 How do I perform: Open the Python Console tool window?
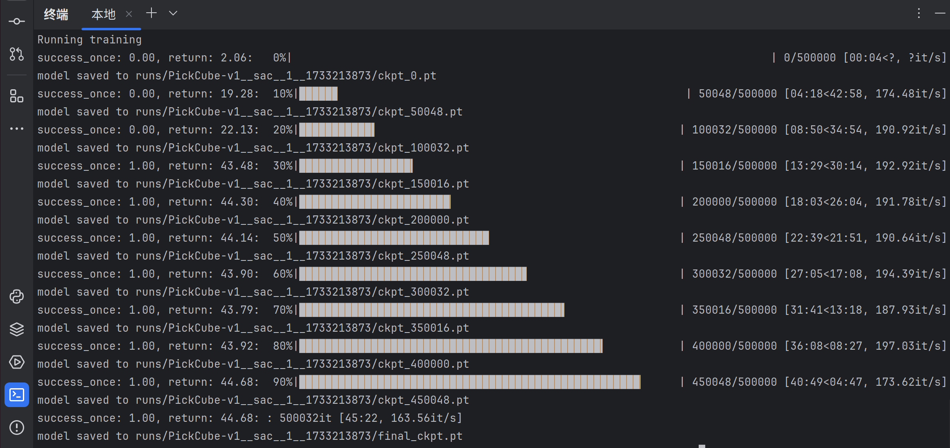pos(16,296)
